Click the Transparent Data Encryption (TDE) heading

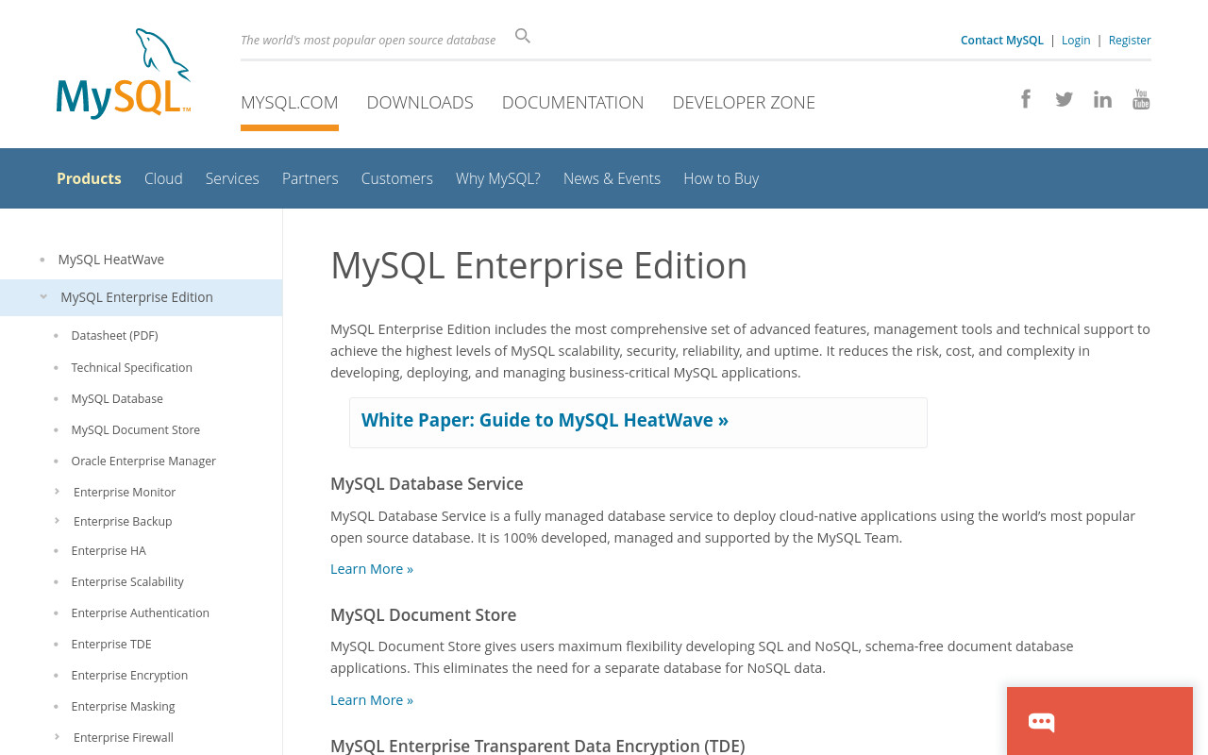pos(538,746)
